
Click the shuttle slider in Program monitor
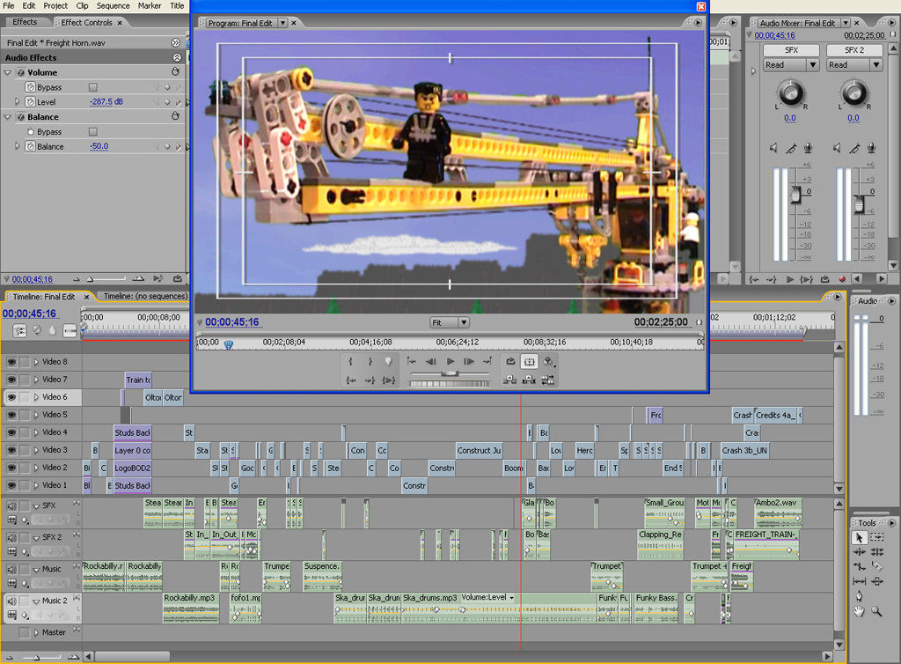(450, 373)
